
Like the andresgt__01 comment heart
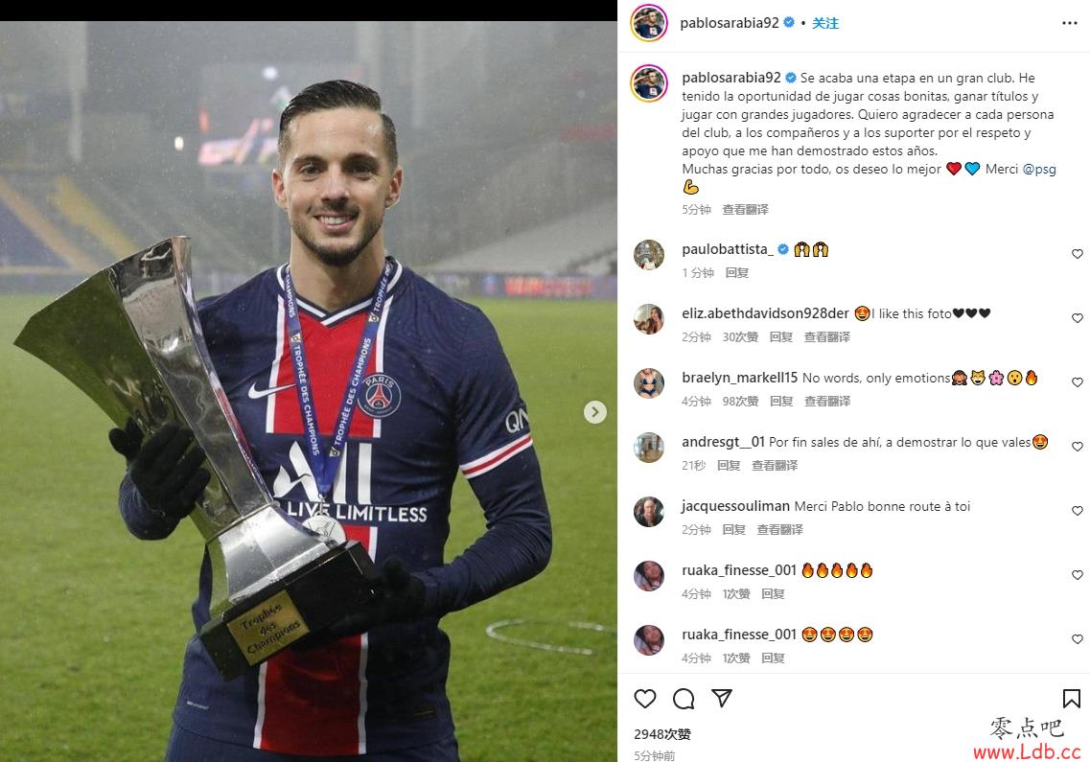(x=1078, y=447)
